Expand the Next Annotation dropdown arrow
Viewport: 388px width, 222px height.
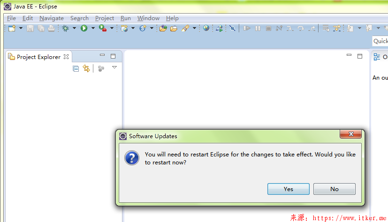pos(359,28)
